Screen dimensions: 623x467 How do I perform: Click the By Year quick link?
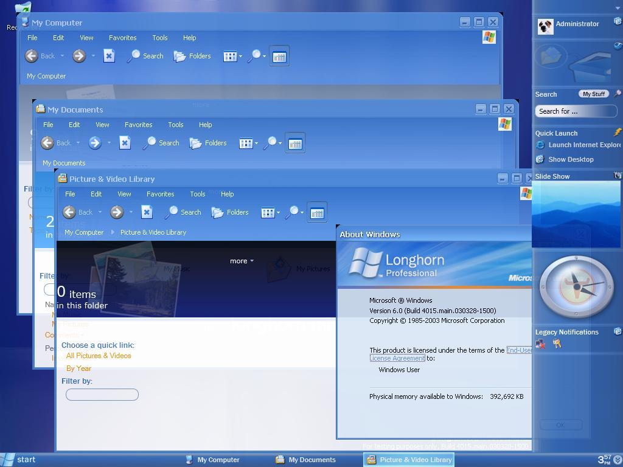78,368
